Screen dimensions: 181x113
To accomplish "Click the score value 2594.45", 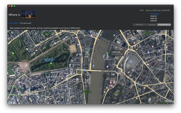I will pyautogui.click(x=153, y=18).
